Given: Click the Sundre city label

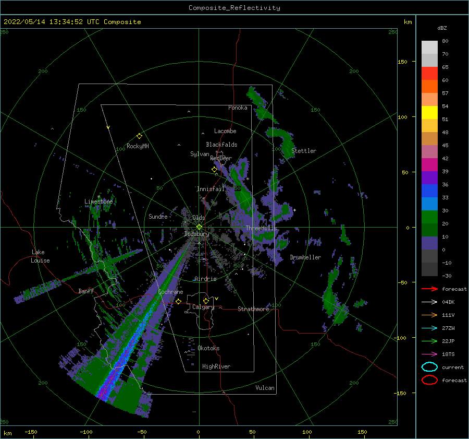Looking at the screenshot, I should click(158, 216).
